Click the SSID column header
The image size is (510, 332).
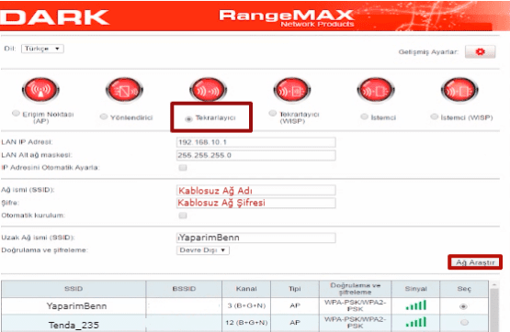74,289
